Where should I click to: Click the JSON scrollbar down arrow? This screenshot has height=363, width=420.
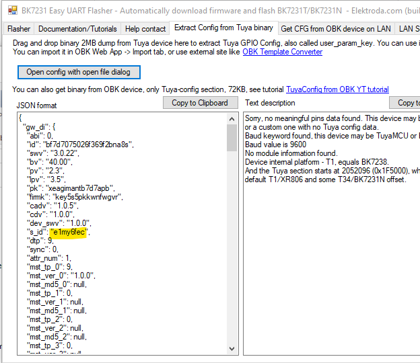[x=232, y=349]
